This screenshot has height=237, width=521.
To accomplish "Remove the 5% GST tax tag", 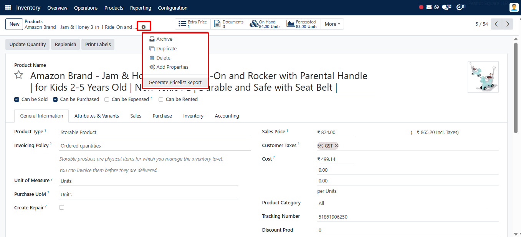I will point(336,146).
